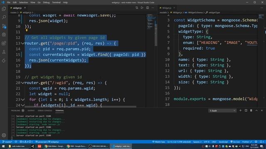Open the Search view in activity bar
Screen dimensions: 266x149
[x=4, y=17]
